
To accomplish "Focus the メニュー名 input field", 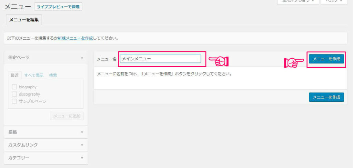I will [x=160, y=59].
